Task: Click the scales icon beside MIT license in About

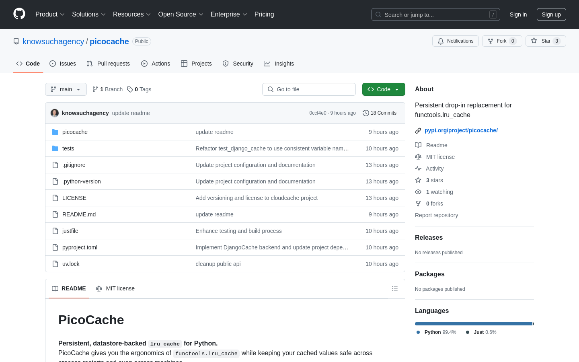Action: click(418, 157)
